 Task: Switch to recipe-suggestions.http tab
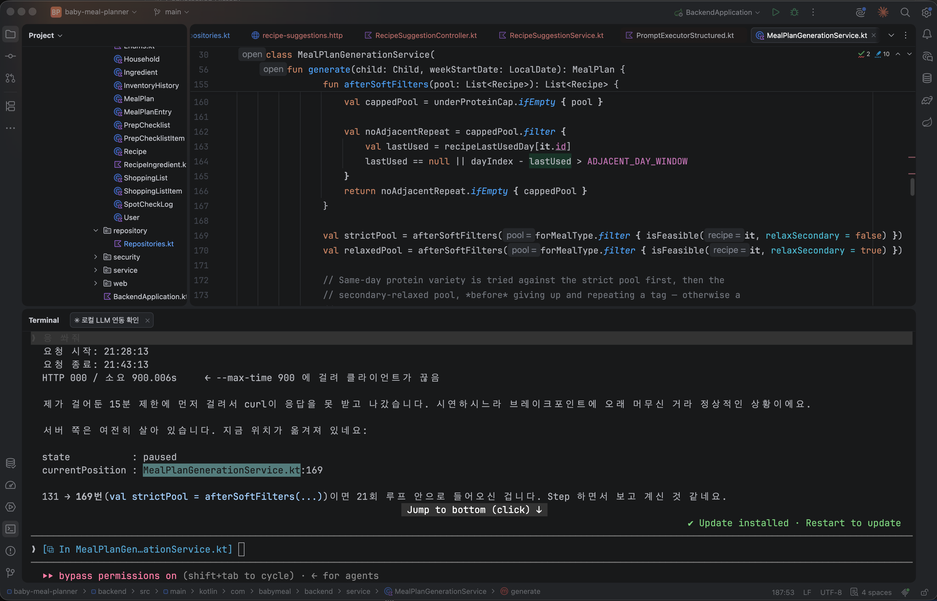point(297,35)
